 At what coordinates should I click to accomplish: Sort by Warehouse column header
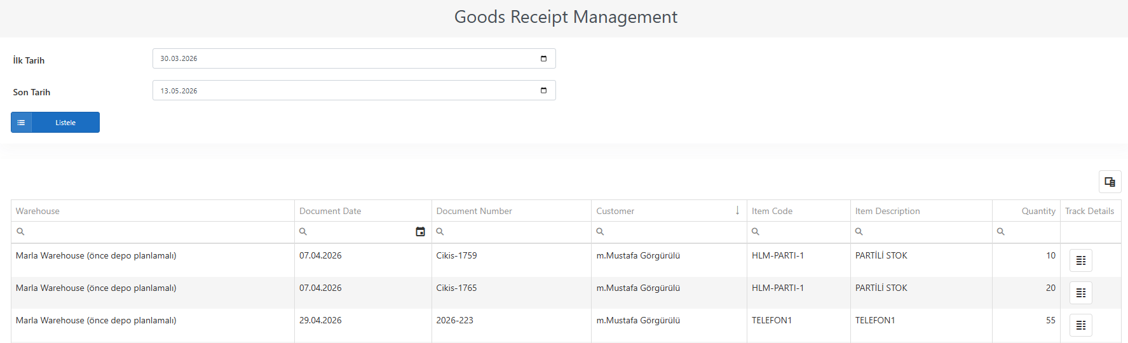pos(153,211)
